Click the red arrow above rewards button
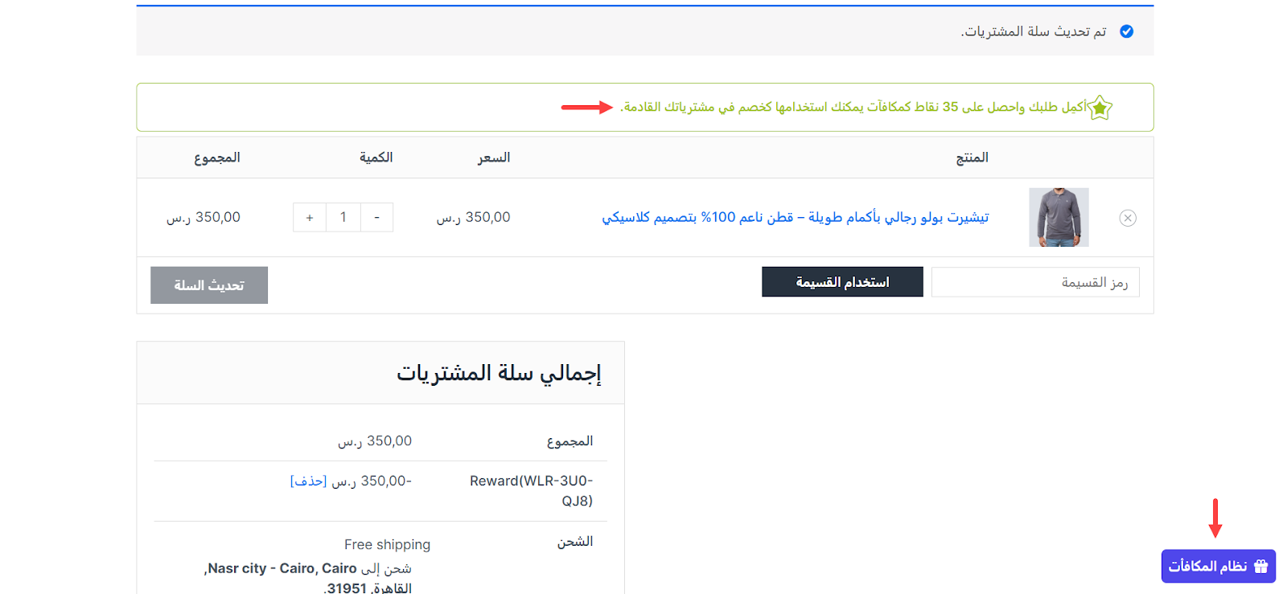 1215,518
